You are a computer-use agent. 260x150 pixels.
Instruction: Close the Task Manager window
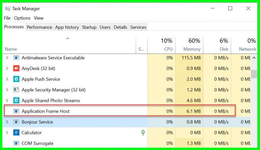coord(248,8)
